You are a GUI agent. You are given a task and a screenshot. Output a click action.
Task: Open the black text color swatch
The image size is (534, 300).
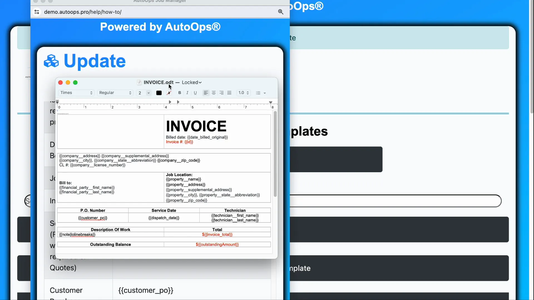pos(159,93)
